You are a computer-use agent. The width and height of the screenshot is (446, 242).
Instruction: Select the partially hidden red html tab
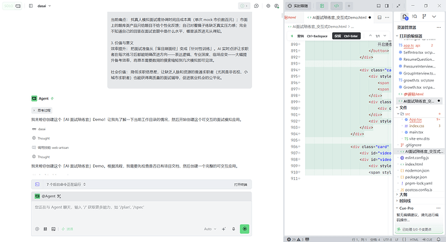[x=290, y=17]
